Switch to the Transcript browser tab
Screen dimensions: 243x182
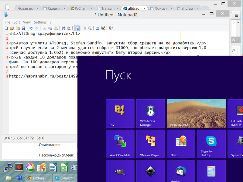click(x=108, y=8)
